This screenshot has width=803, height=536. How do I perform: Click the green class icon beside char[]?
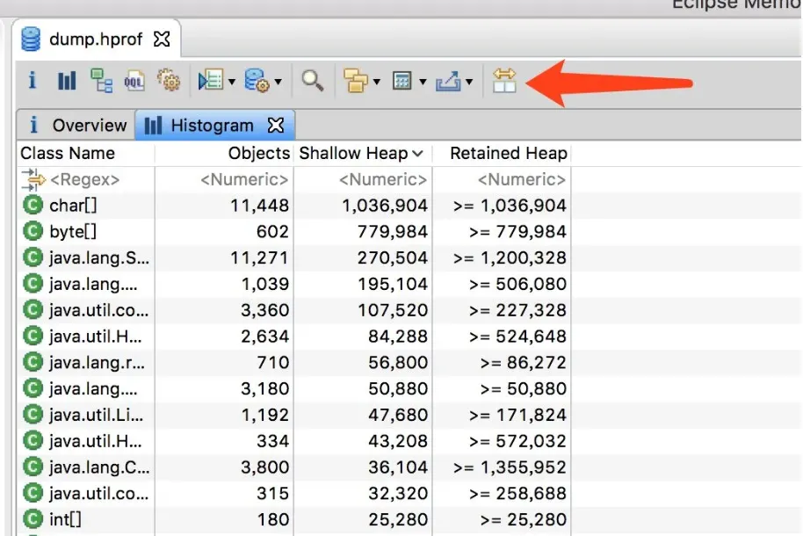[x=33, y=206]
